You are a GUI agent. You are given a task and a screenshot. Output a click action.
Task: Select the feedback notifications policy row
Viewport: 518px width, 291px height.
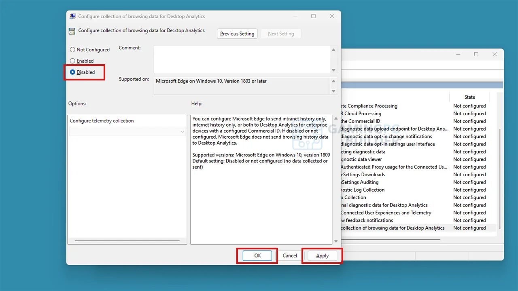click(419, 221)
